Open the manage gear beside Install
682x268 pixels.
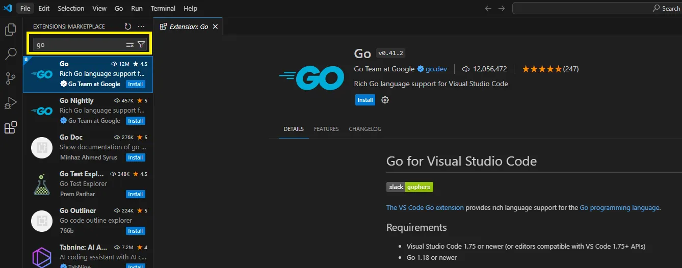click(x=385, y=100)
